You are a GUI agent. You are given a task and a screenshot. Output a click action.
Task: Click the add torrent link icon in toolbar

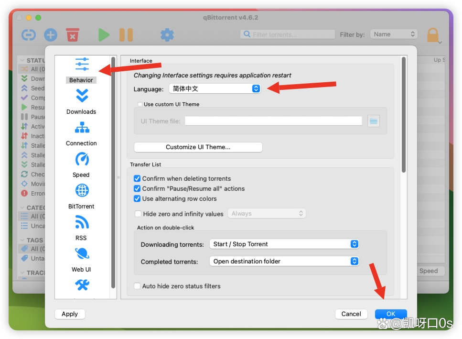point(29,35)
